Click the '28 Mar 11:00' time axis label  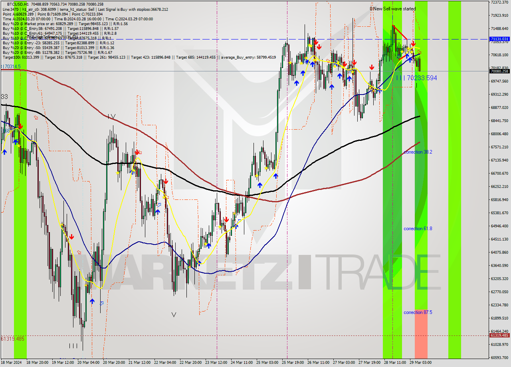pos(395,363)
